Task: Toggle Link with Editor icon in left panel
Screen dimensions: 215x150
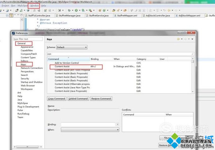Action: [x=11, y=15]
